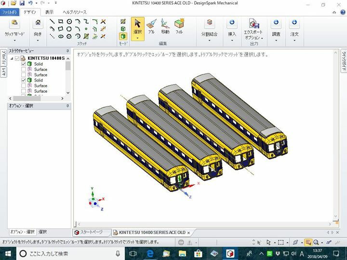This screenshot has height=260, width=347.
Task: Click the 挿入 button
Action: (x=232, y=27)
